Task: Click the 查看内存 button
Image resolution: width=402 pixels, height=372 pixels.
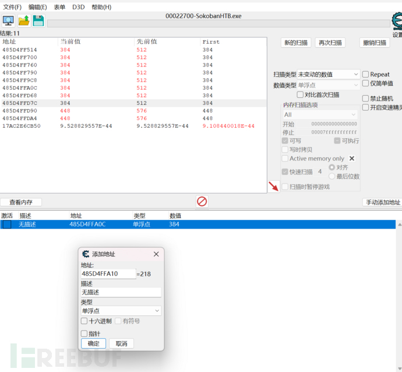Action: click(x=21, y=202)
